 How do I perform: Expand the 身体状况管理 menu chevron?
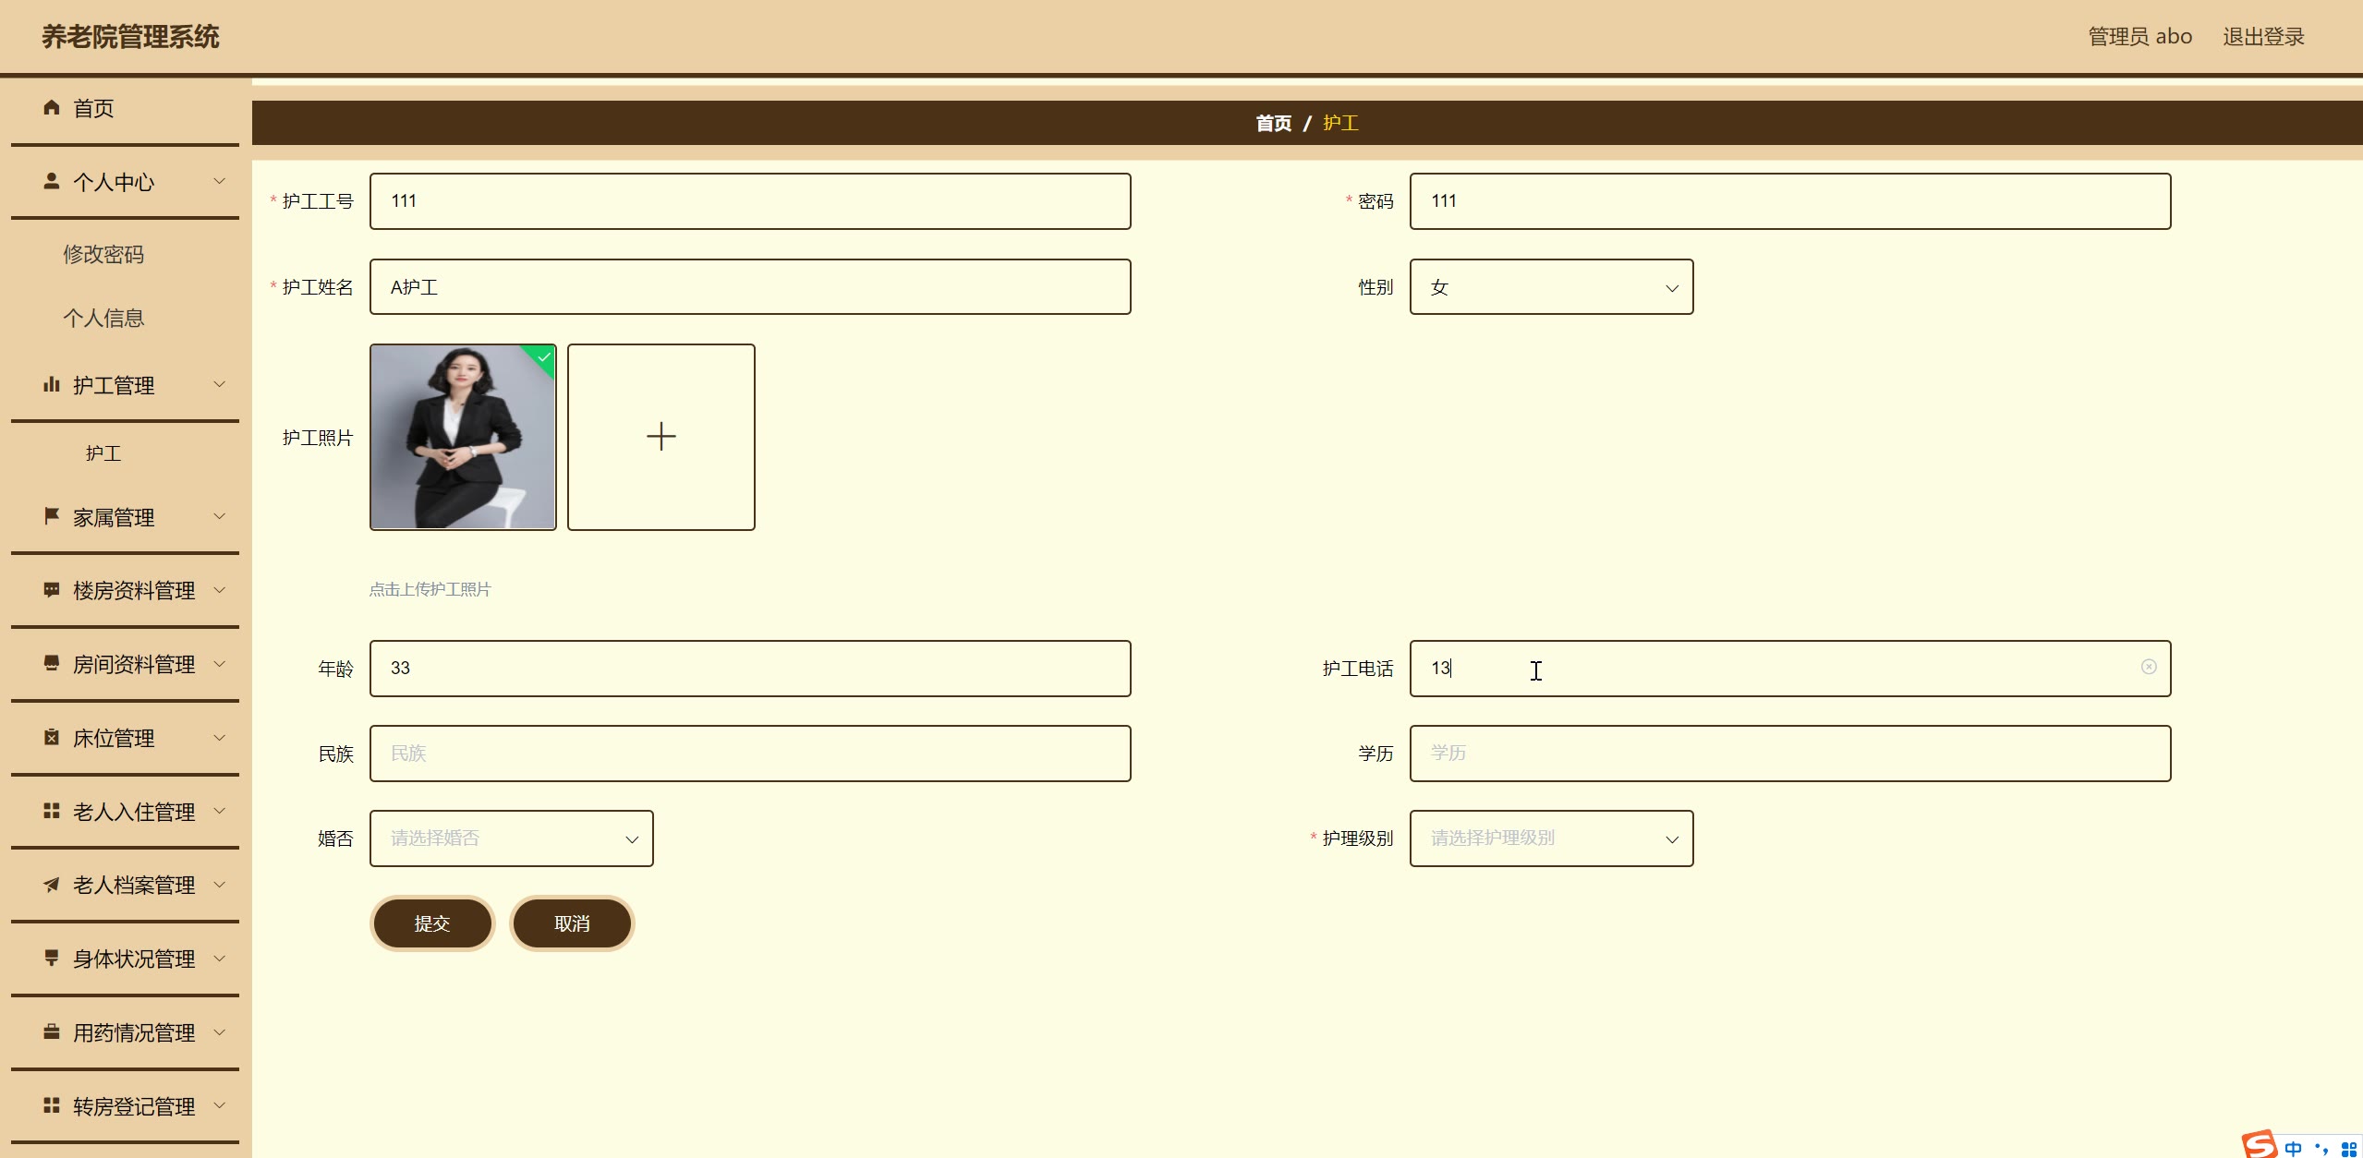point(220,958)
